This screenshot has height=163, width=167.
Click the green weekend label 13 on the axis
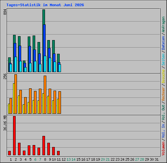[x=68, y=159]
